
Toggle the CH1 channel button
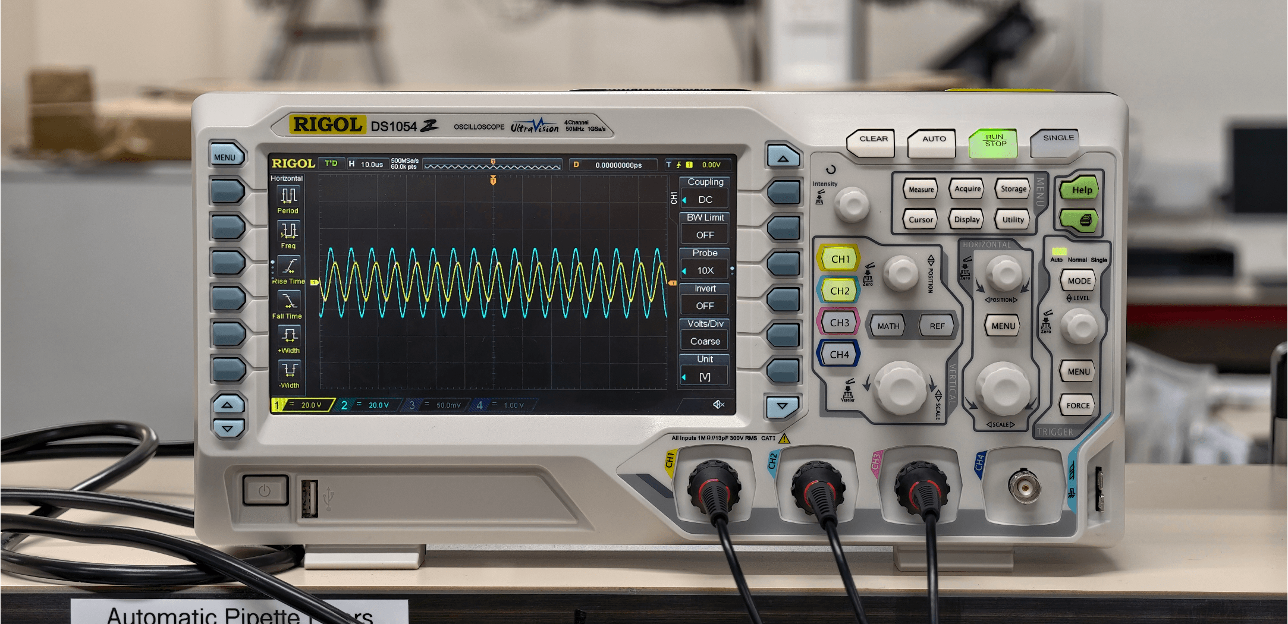point(840,259)
